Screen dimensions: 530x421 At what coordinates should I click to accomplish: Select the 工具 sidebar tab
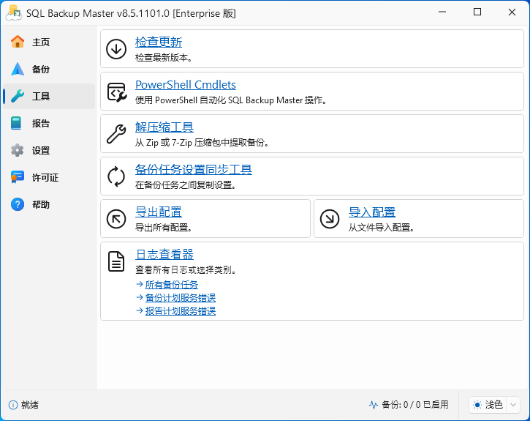[x=50, y=96]
